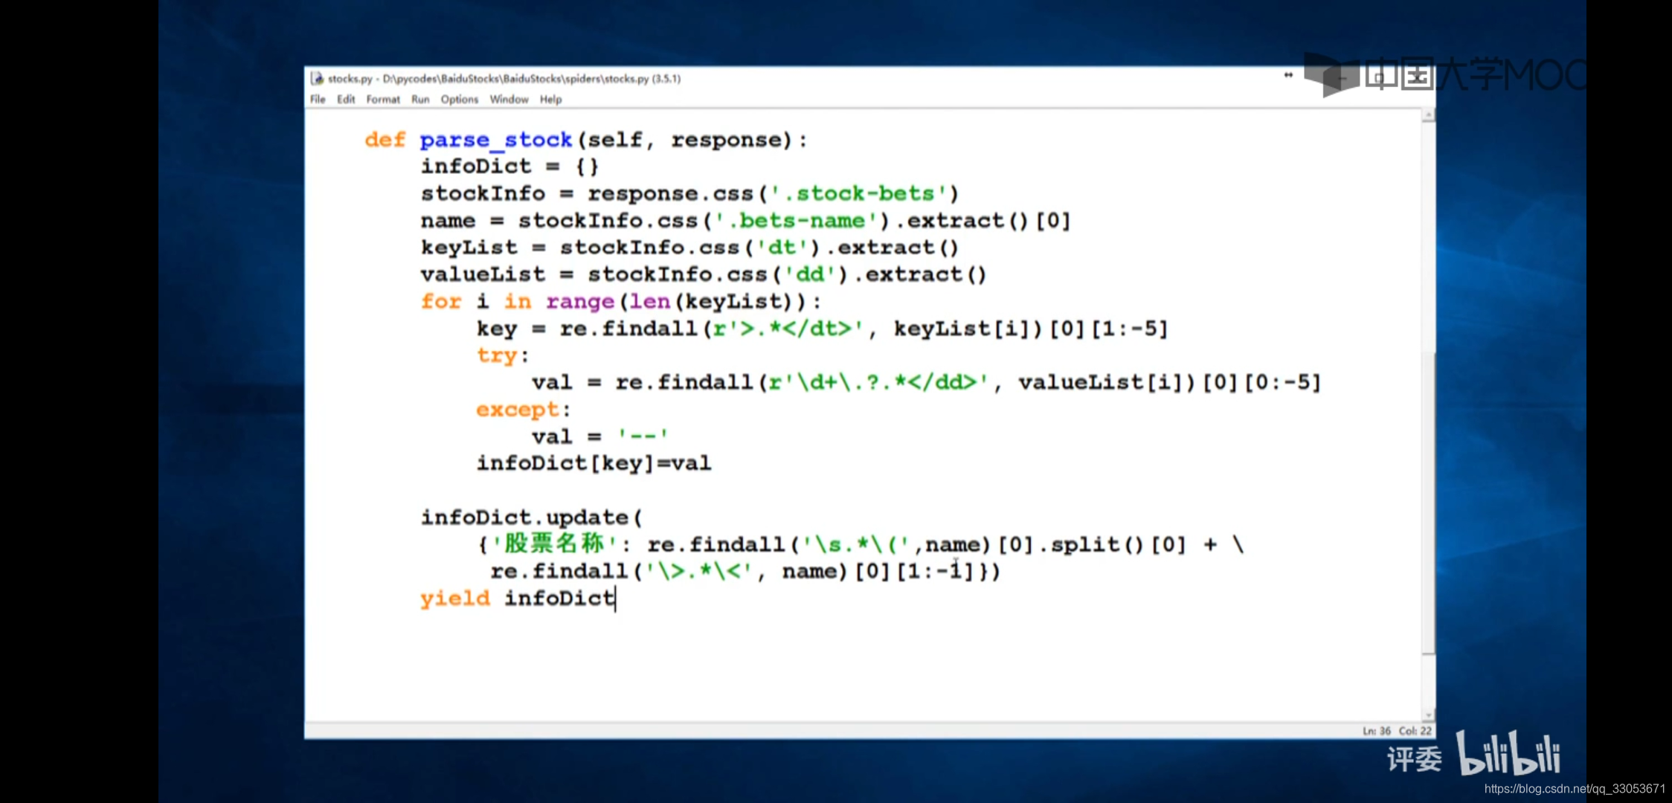Open the blog.csdn.net URL link

(x=1575, y=789)
